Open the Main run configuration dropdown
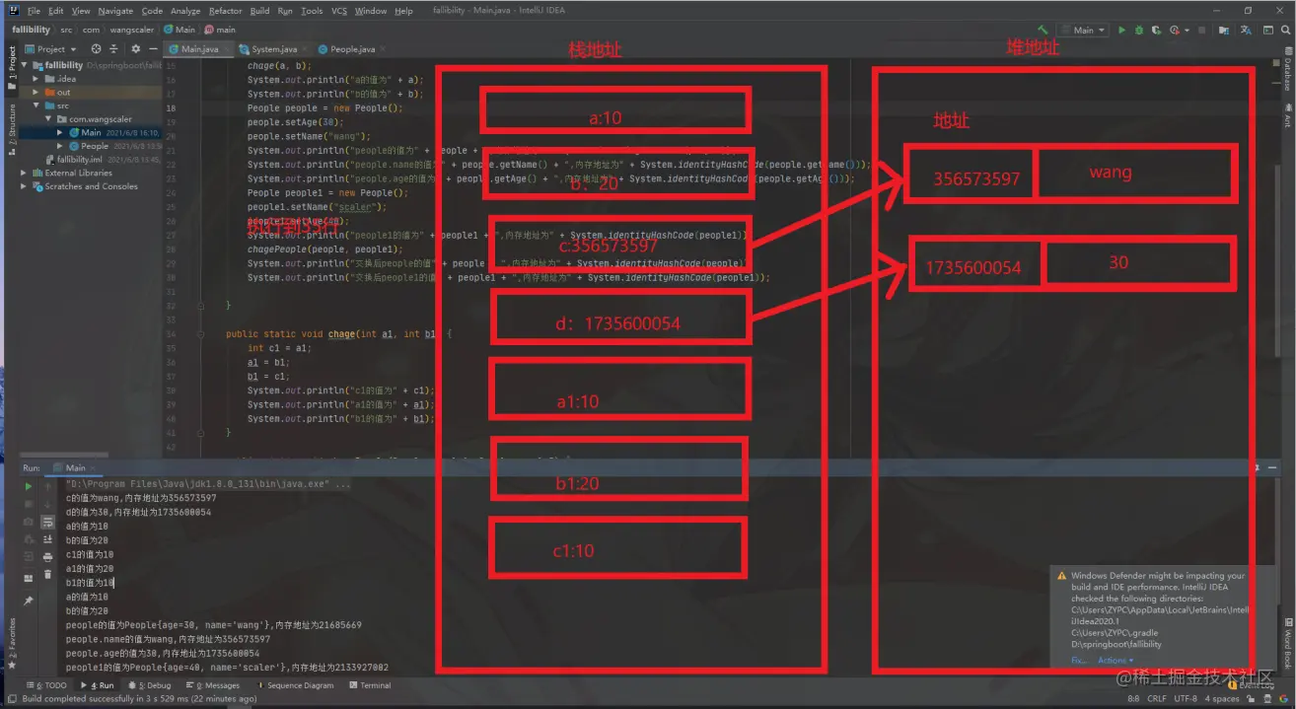This screenshot has height=709, width=1296. [x=1083, y=30]
